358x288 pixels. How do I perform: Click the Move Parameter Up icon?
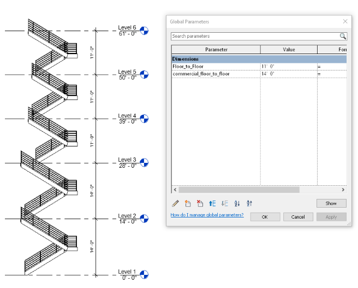(212, 203)
